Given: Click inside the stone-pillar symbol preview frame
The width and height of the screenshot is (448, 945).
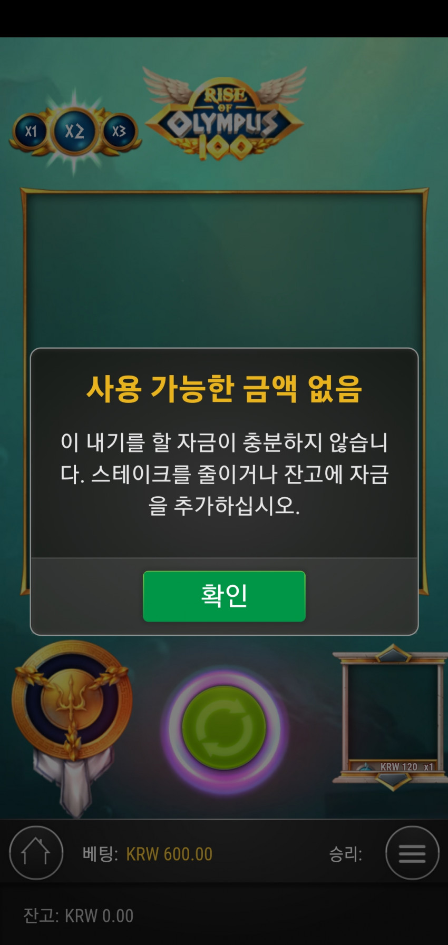Looking at the screenshot, I should pos(393,711).
